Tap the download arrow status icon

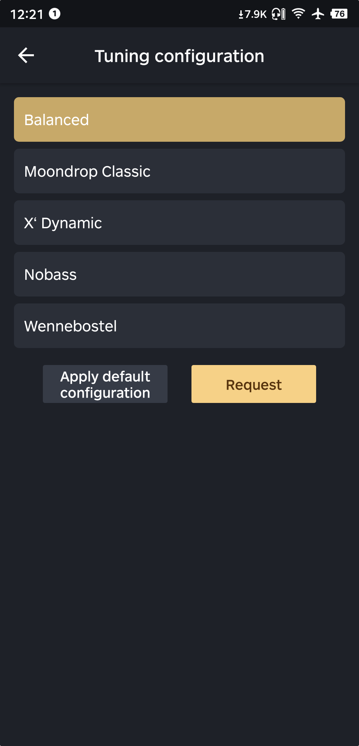pyautogui.click(x=241, y=14)
